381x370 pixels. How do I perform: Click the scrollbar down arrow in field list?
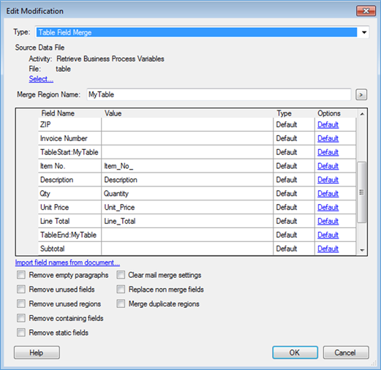(362, 250)
